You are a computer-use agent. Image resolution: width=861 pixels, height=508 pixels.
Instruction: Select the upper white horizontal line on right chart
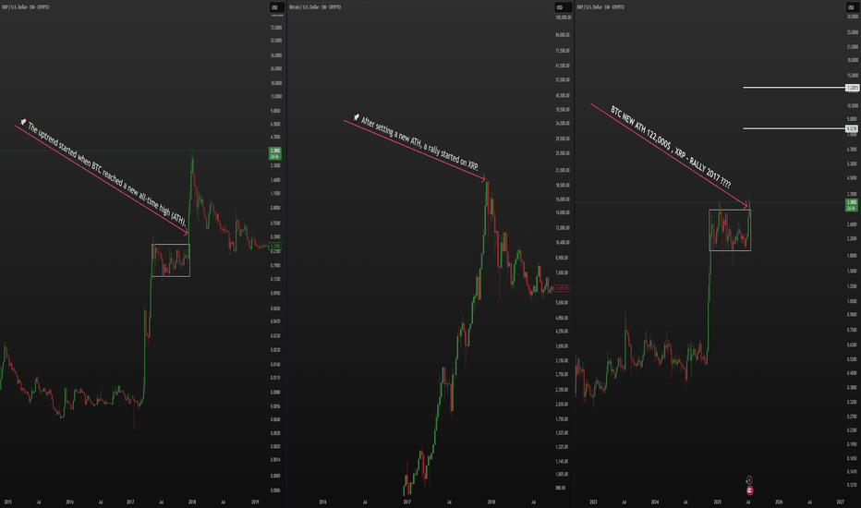(x=794, y=88)
